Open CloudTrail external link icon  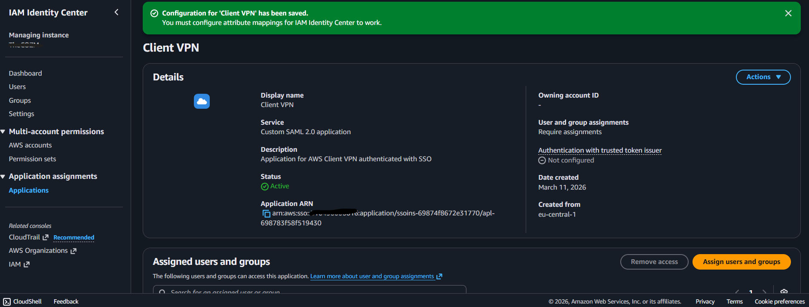[x=46, y=237]
